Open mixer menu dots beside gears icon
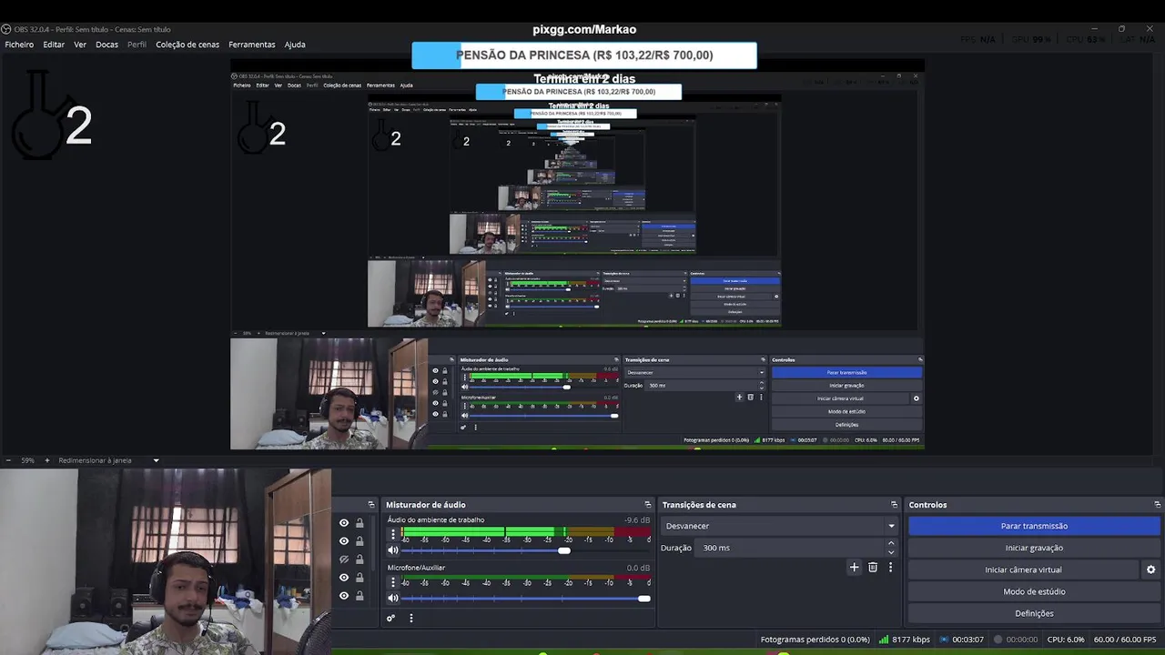Viewport: 1165px width, 655px height. [410, 619]
